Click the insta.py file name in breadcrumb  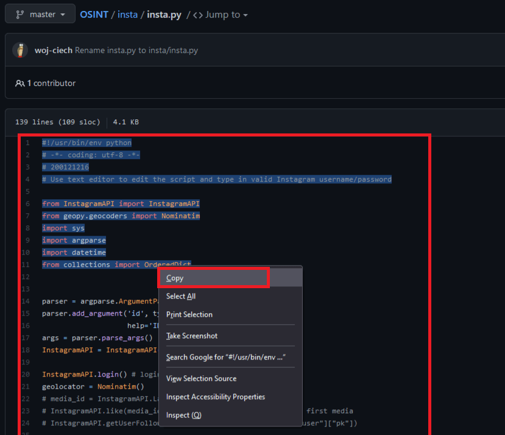click(164, 15)
